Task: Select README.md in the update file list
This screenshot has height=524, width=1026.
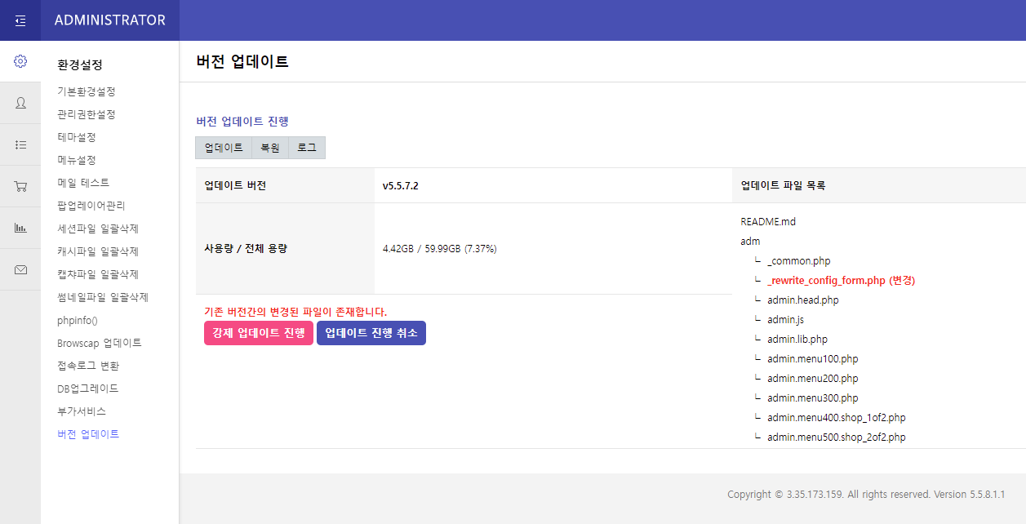Action: point(768,221)
